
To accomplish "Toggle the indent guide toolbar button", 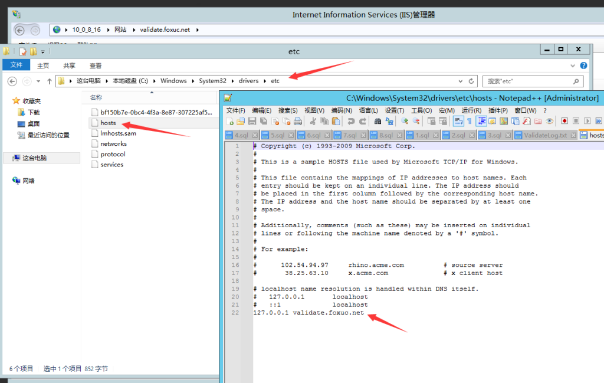I will tap(481, 121).
